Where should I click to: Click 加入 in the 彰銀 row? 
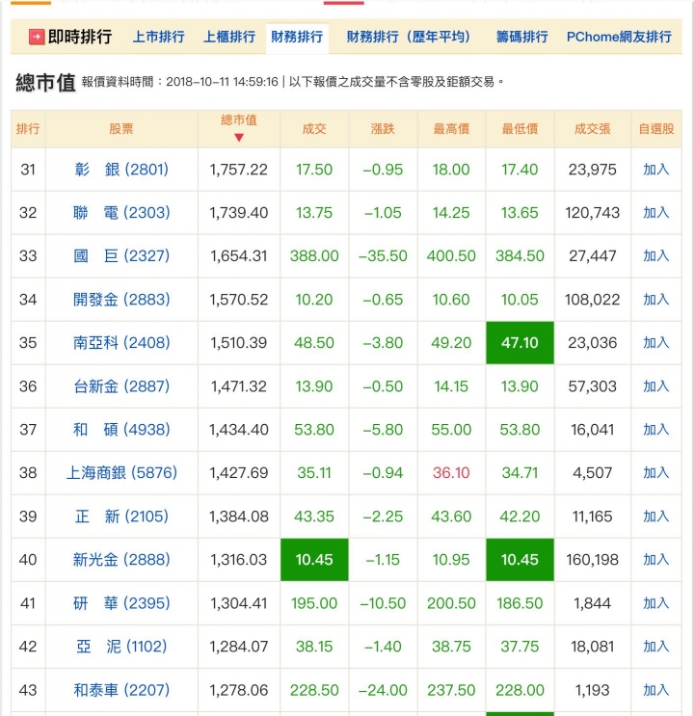pyautogui.click(x=656, y=170)
